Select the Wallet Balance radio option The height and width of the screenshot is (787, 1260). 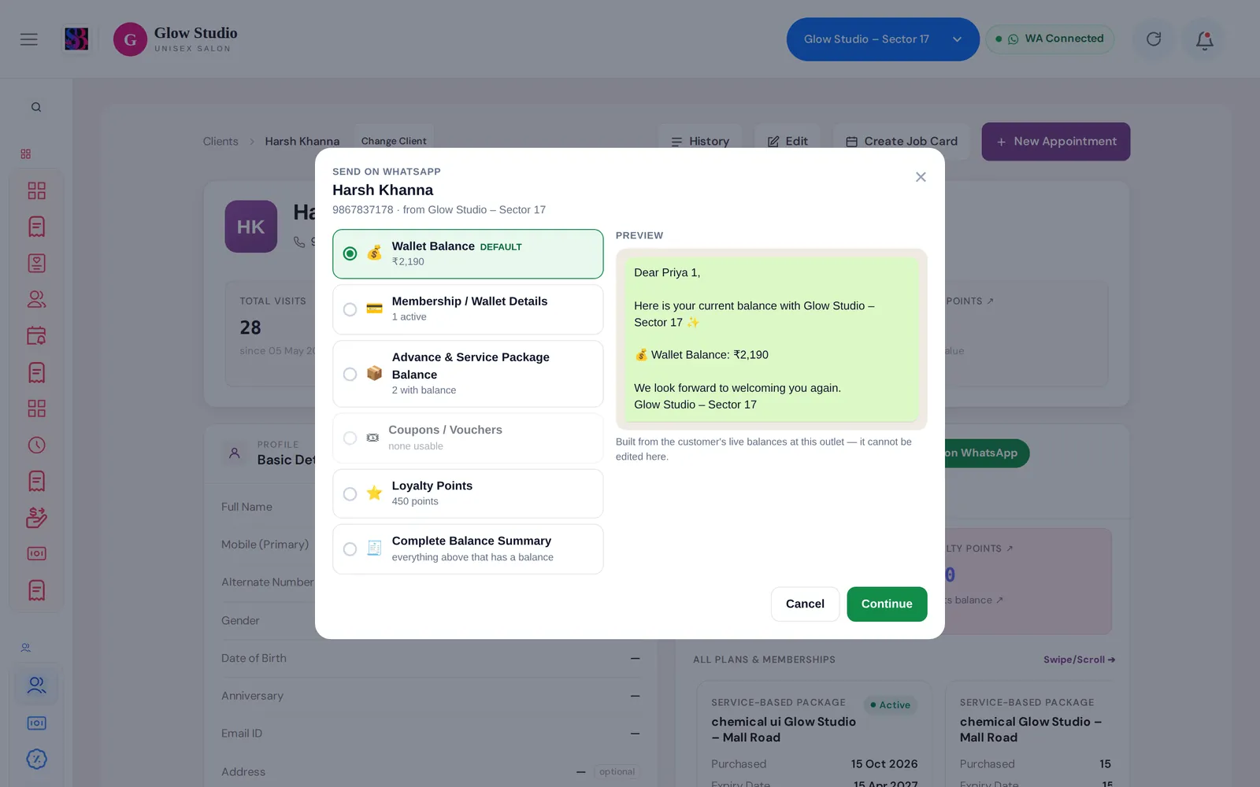(468, 253)
